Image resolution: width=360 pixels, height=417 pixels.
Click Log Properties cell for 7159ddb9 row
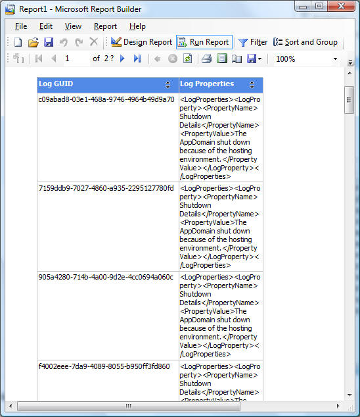pyautogui.click(x=221, y=226)
